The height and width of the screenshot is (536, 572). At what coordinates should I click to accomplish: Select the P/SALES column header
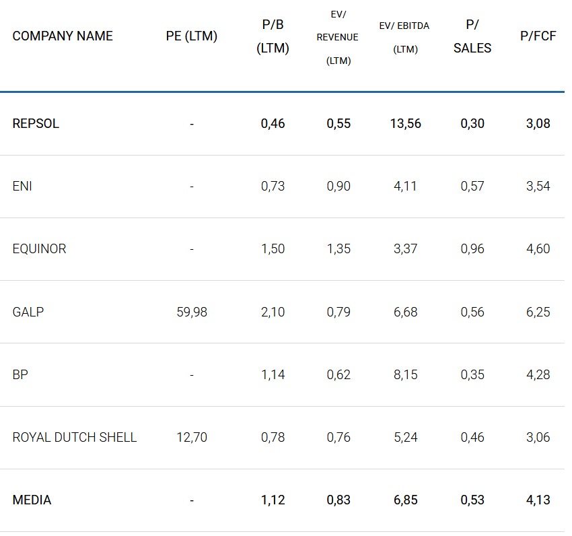pyautogui.click(x=472, y=36)
